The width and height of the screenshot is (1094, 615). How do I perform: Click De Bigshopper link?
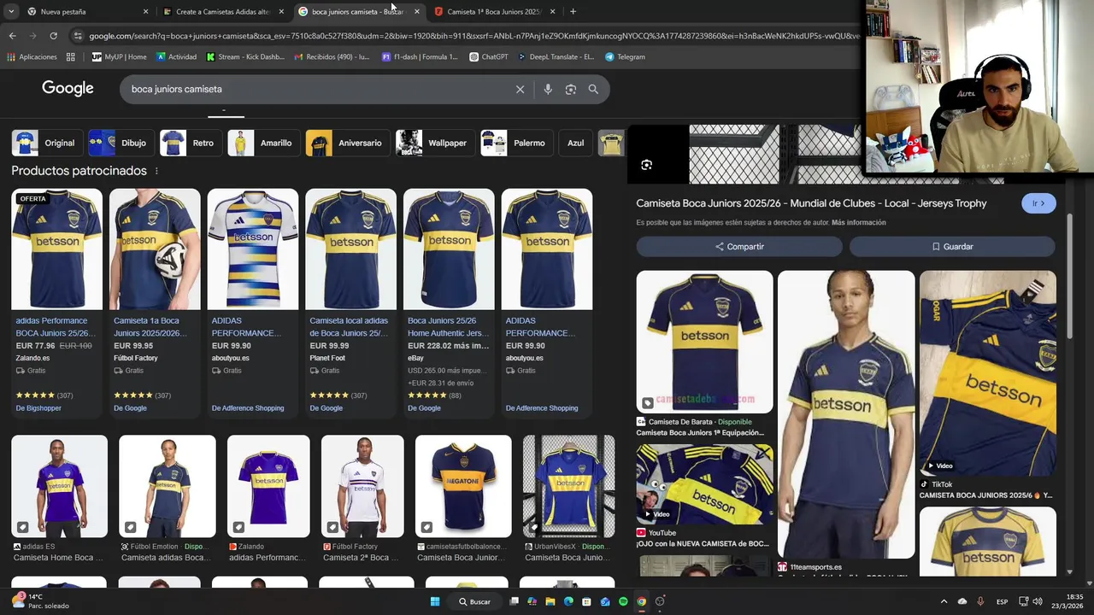(38, 408)
